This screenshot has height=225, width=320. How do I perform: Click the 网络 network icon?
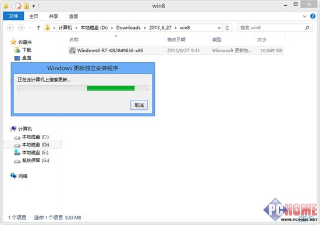click(13, 176)
